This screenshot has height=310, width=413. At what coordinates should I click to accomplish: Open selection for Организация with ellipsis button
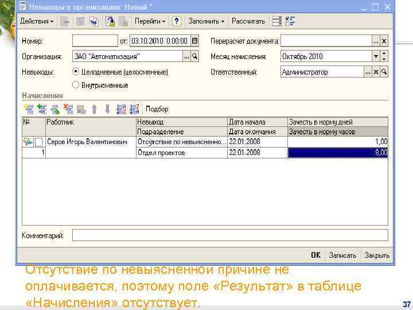pyautogui.click(x=186, y=56)
